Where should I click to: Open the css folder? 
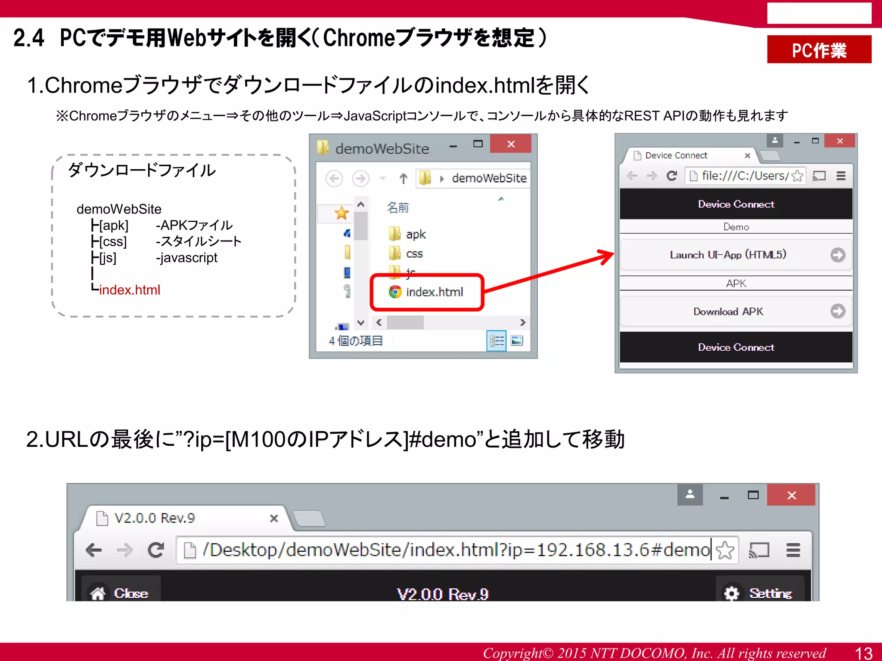coord(406,253)
